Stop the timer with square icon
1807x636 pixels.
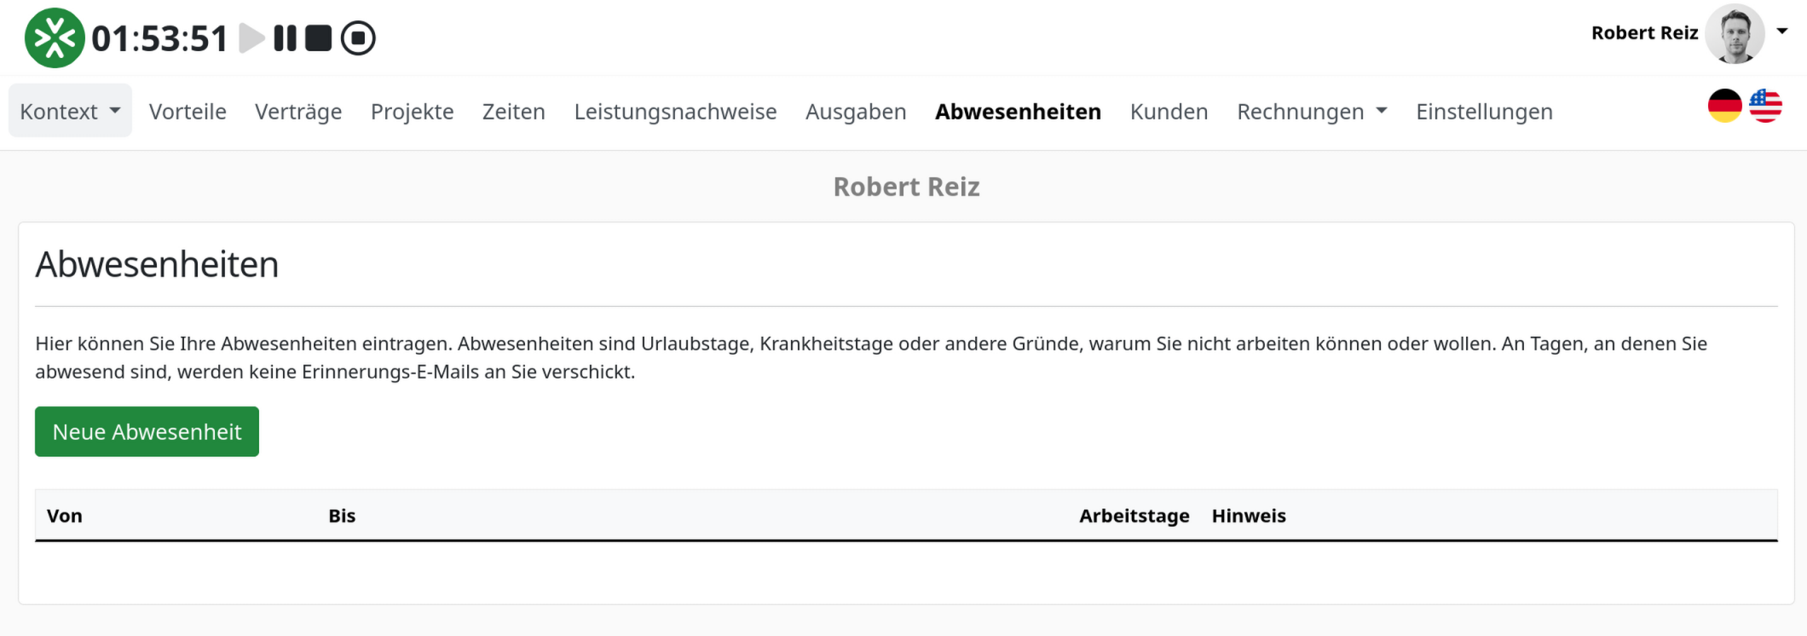pyautogui.click(x=318, y=38)
